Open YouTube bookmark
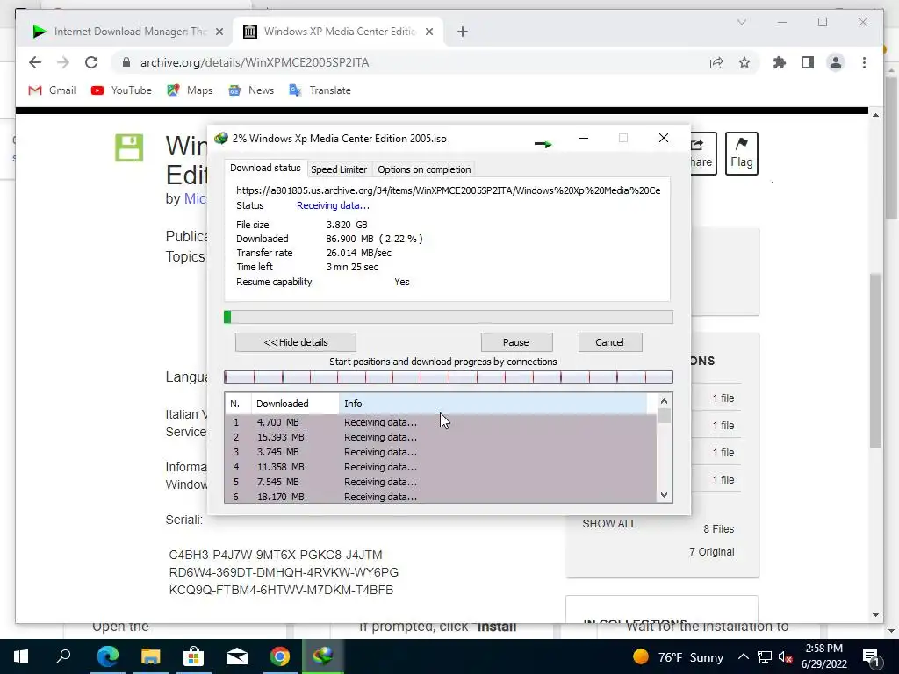This screenshot has height=674, width=899. (121, 90)
